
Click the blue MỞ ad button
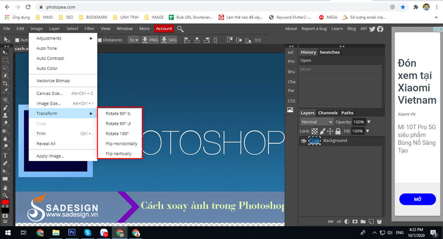(417, 199)
